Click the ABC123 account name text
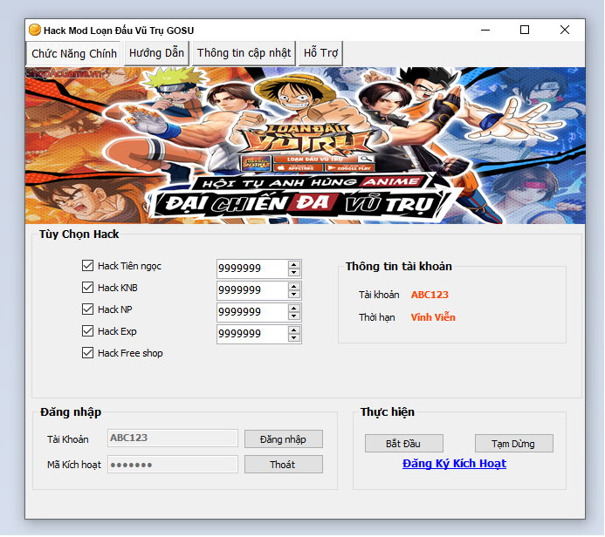 [x=430, y=295]
